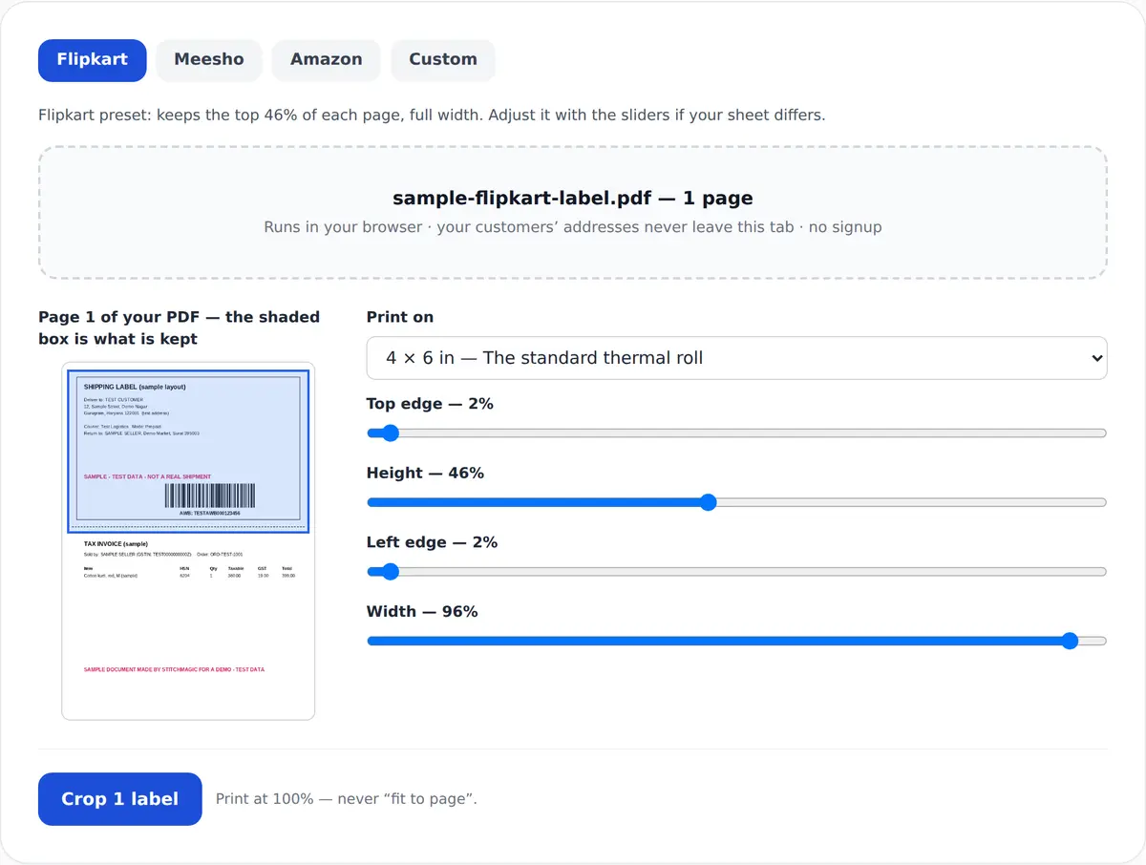Click the "SAMPLE - TEST DATA" line in the preview
Viewport: 1146px width, 865px height.
(147, 476)
